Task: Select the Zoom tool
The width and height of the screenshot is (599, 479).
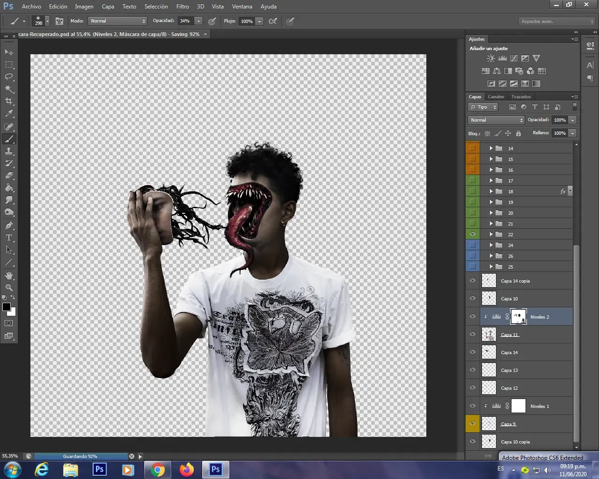Action: pos(9,288)
